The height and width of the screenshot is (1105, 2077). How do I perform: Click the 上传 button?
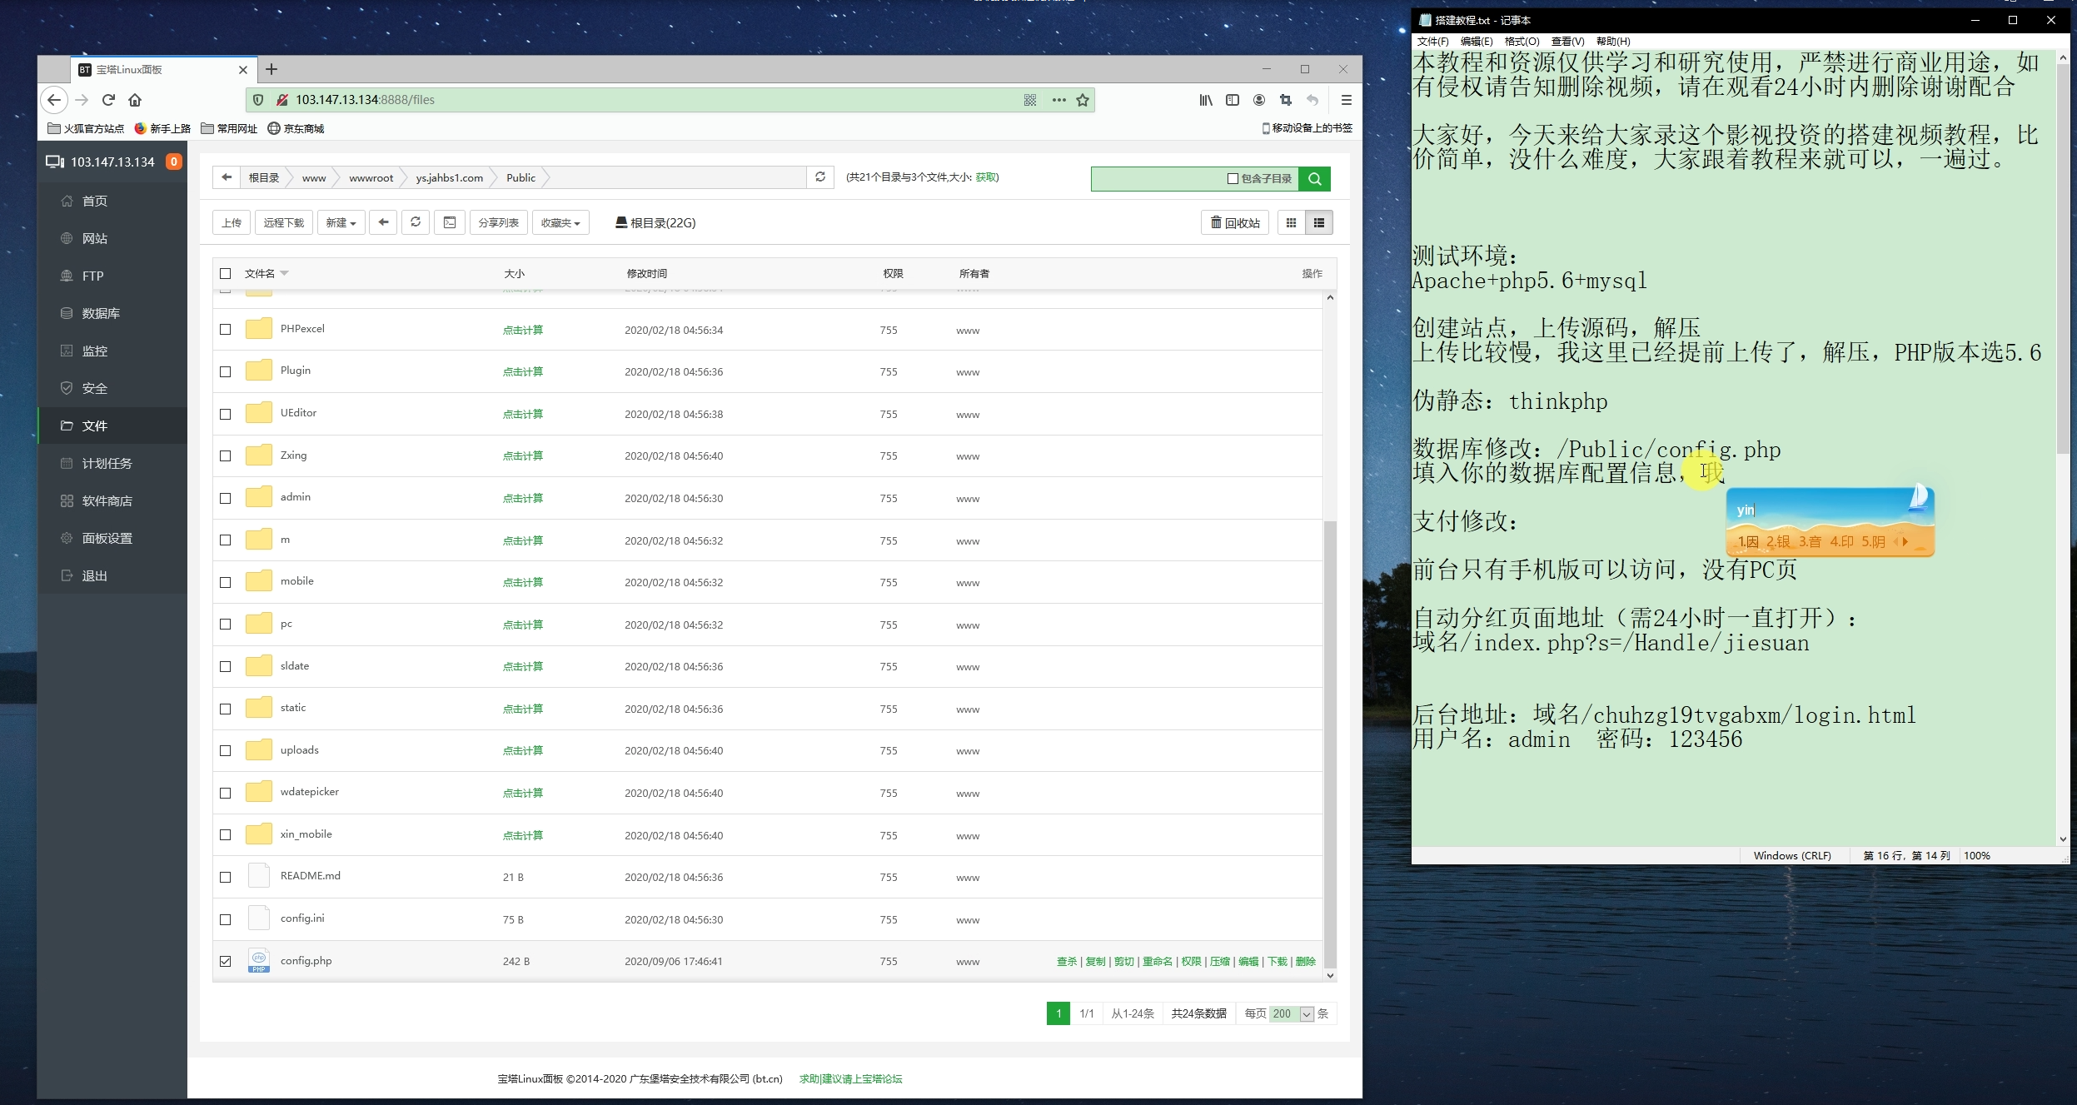pyautogui.click(x=232, y=222)
